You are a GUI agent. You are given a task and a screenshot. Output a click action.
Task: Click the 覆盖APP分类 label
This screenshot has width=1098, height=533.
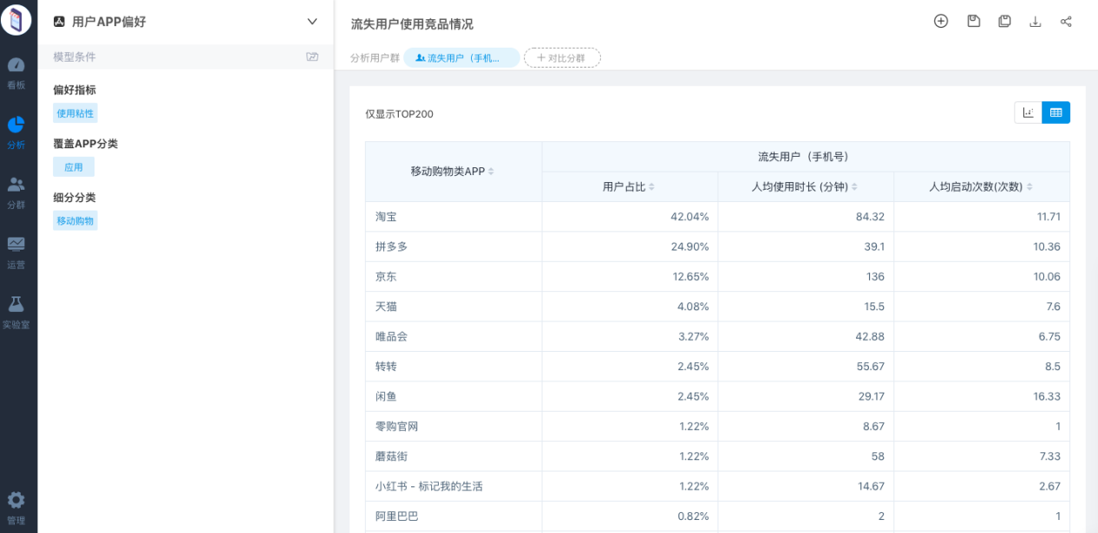point(85,144)
